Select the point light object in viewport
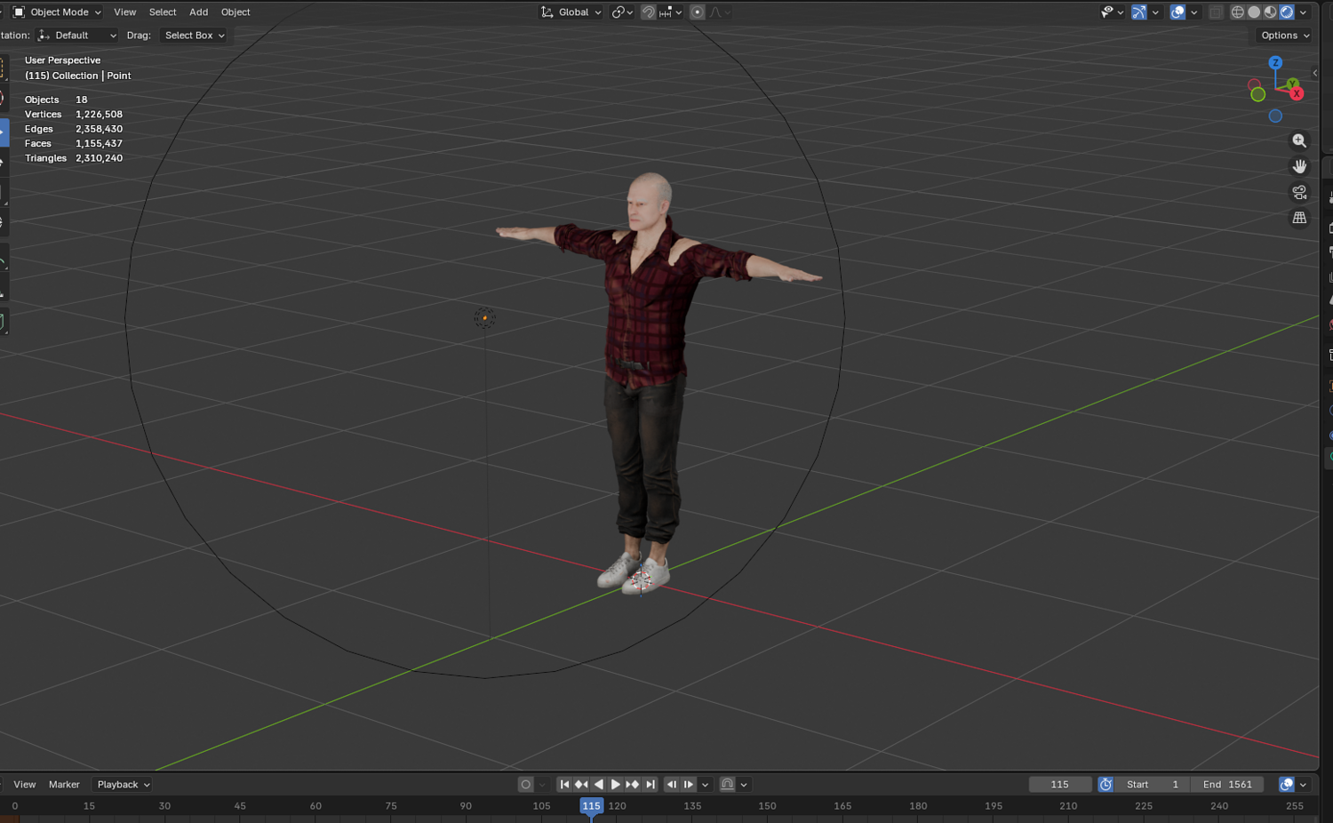The image size is (1333, 823). tap(484, 318)
